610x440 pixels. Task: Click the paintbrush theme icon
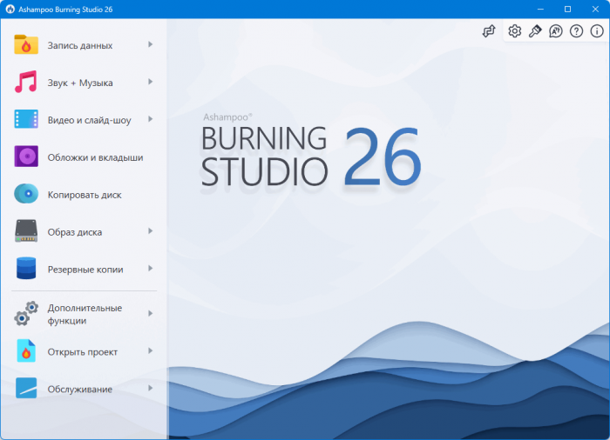535,31
